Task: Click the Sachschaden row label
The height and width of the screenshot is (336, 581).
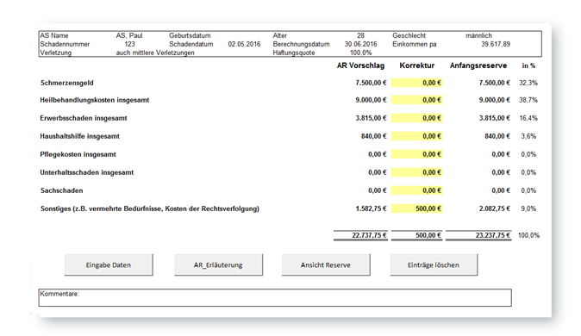Action: pos(62,190)
